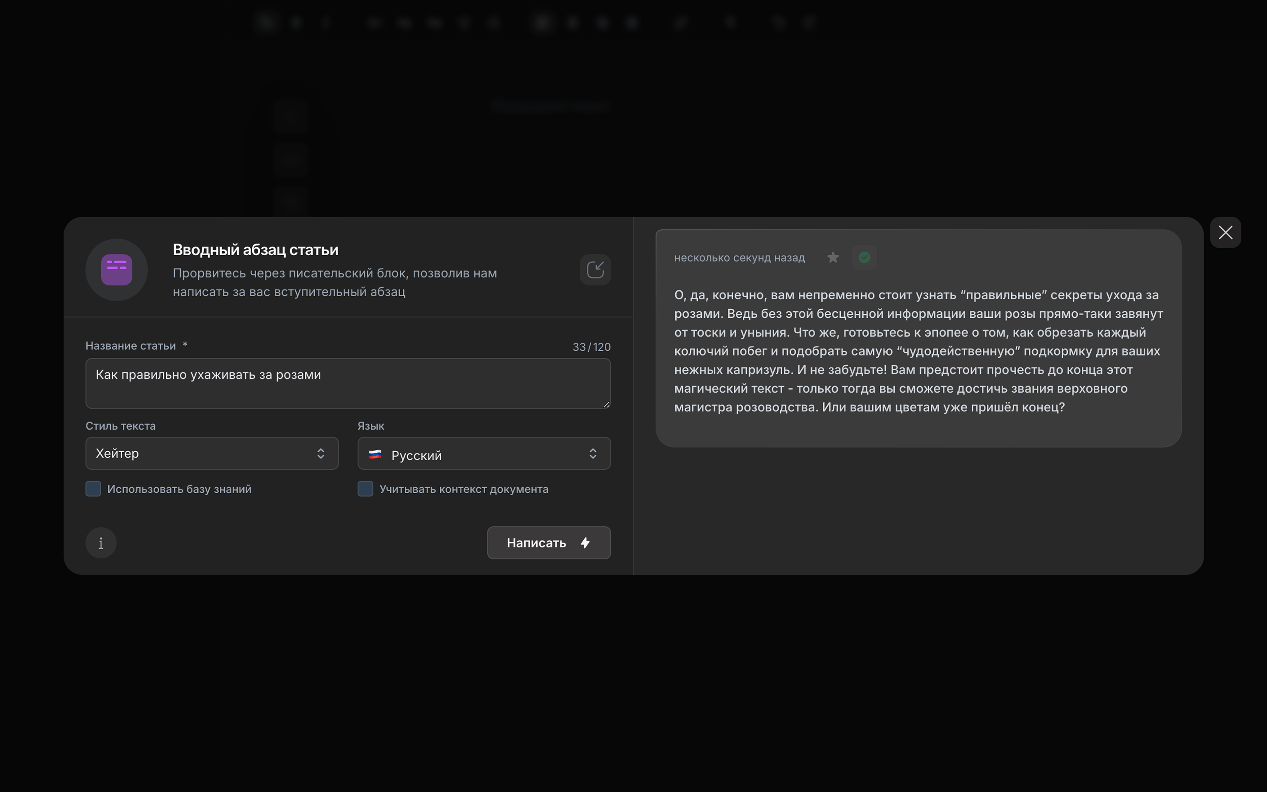
Task: Click the lightning bolt icon on the Написать button
Action: (585, 543)
